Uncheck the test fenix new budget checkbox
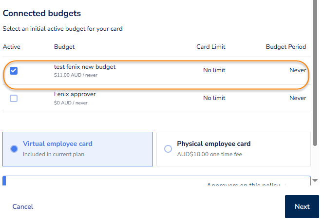 point(14,71)
